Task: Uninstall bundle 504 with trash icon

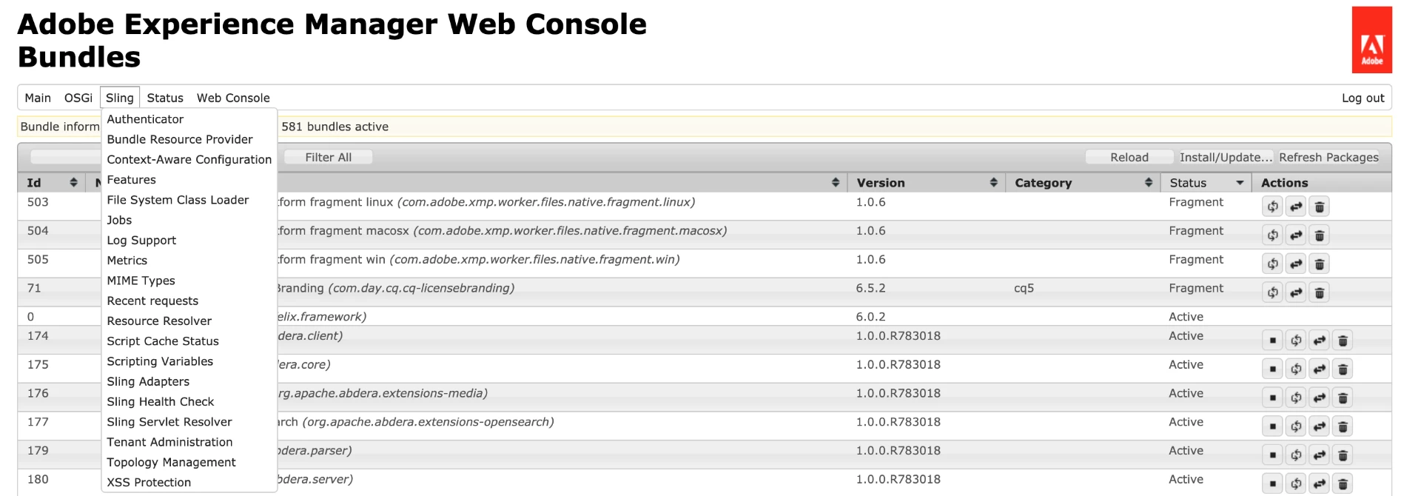Action: coord(1320,235)
